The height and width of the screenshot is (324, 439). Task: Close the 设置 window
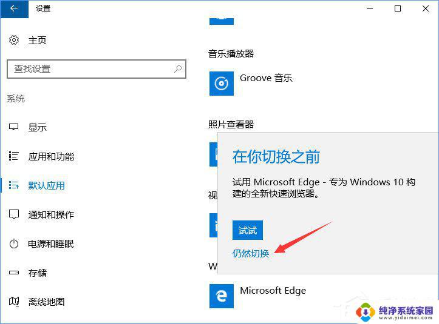point(426,8)
